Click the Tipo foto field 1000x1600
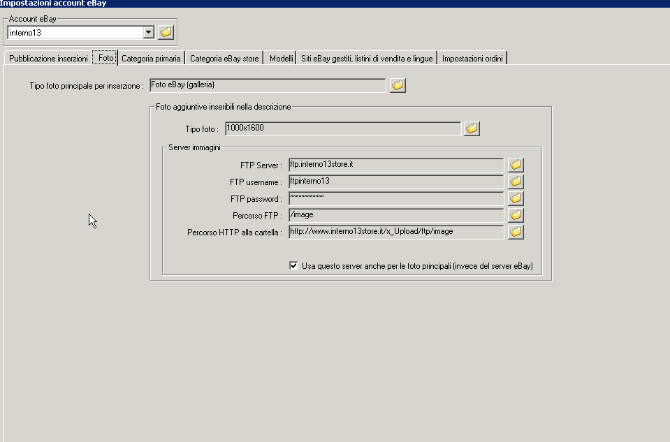Viewport: 670px width, 442px height. 343,128
